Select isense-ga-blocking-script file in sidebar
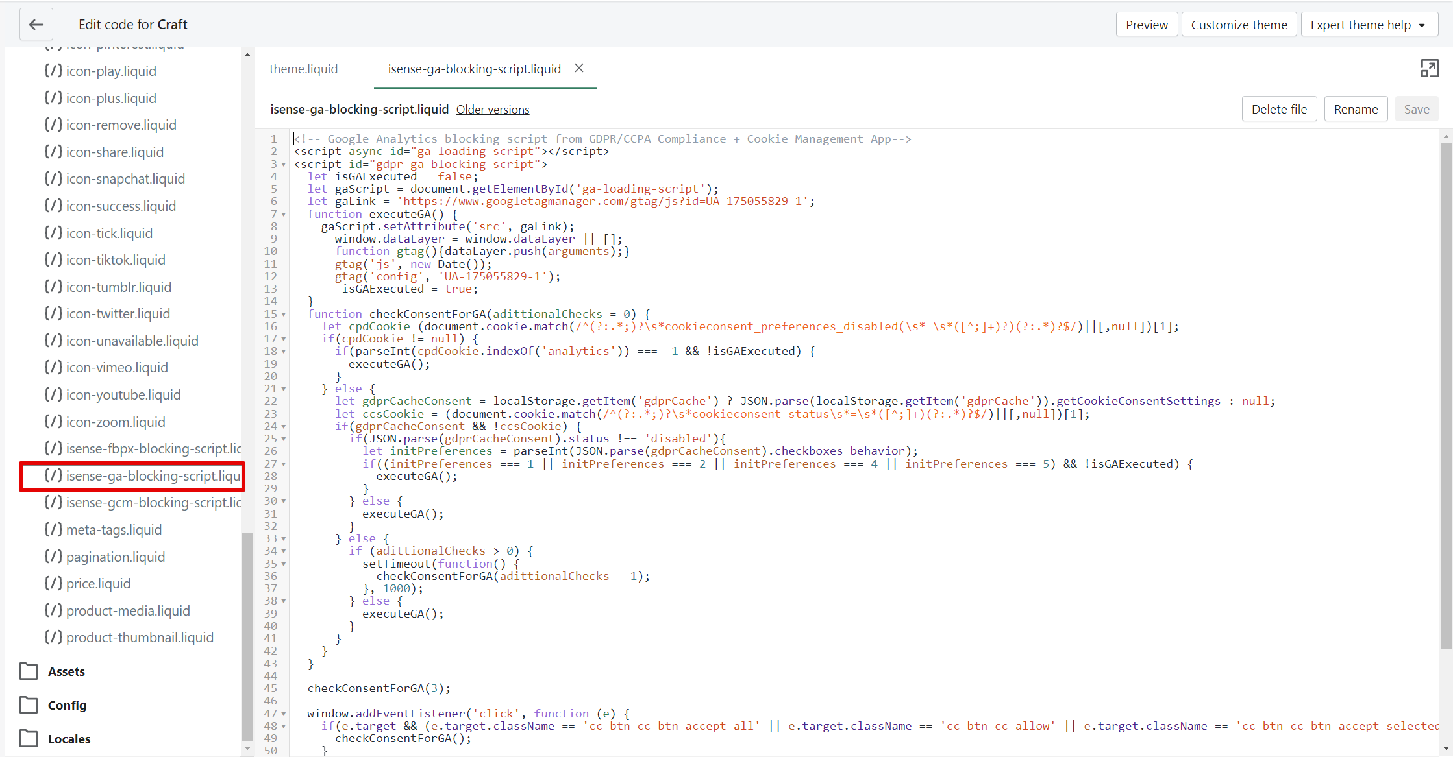The image size is (1453, 757). 142,476
